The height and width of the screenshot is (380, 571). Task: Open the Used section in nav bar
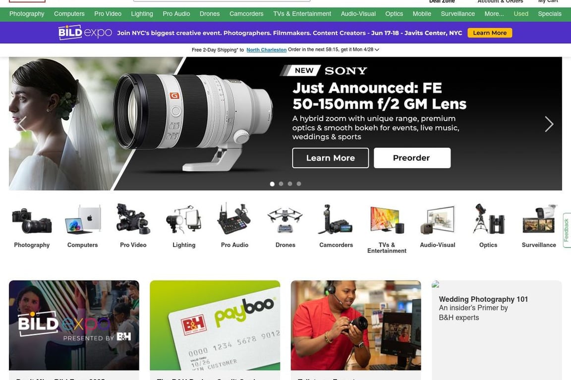pyautogui.click(x=521, y=14)
